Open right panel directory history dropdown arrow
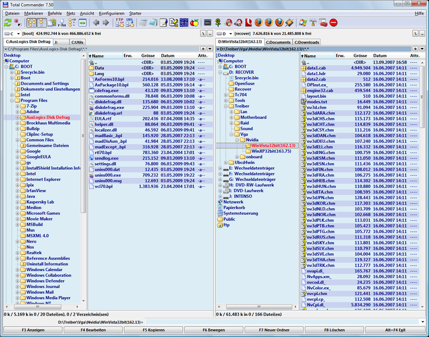This screenshot has height=337, width=429. [422, 49]
